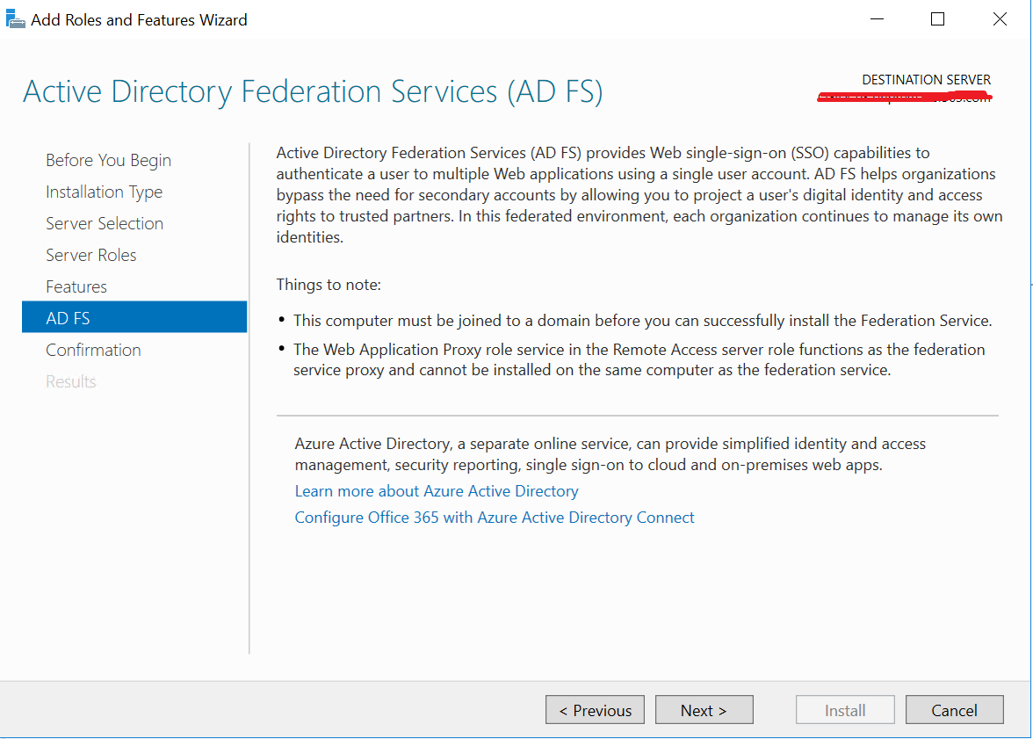Image resolution: width=1033 pixels, height=739 pixels.
Task: Click the Destination Server label
Action: coord(926,80)
